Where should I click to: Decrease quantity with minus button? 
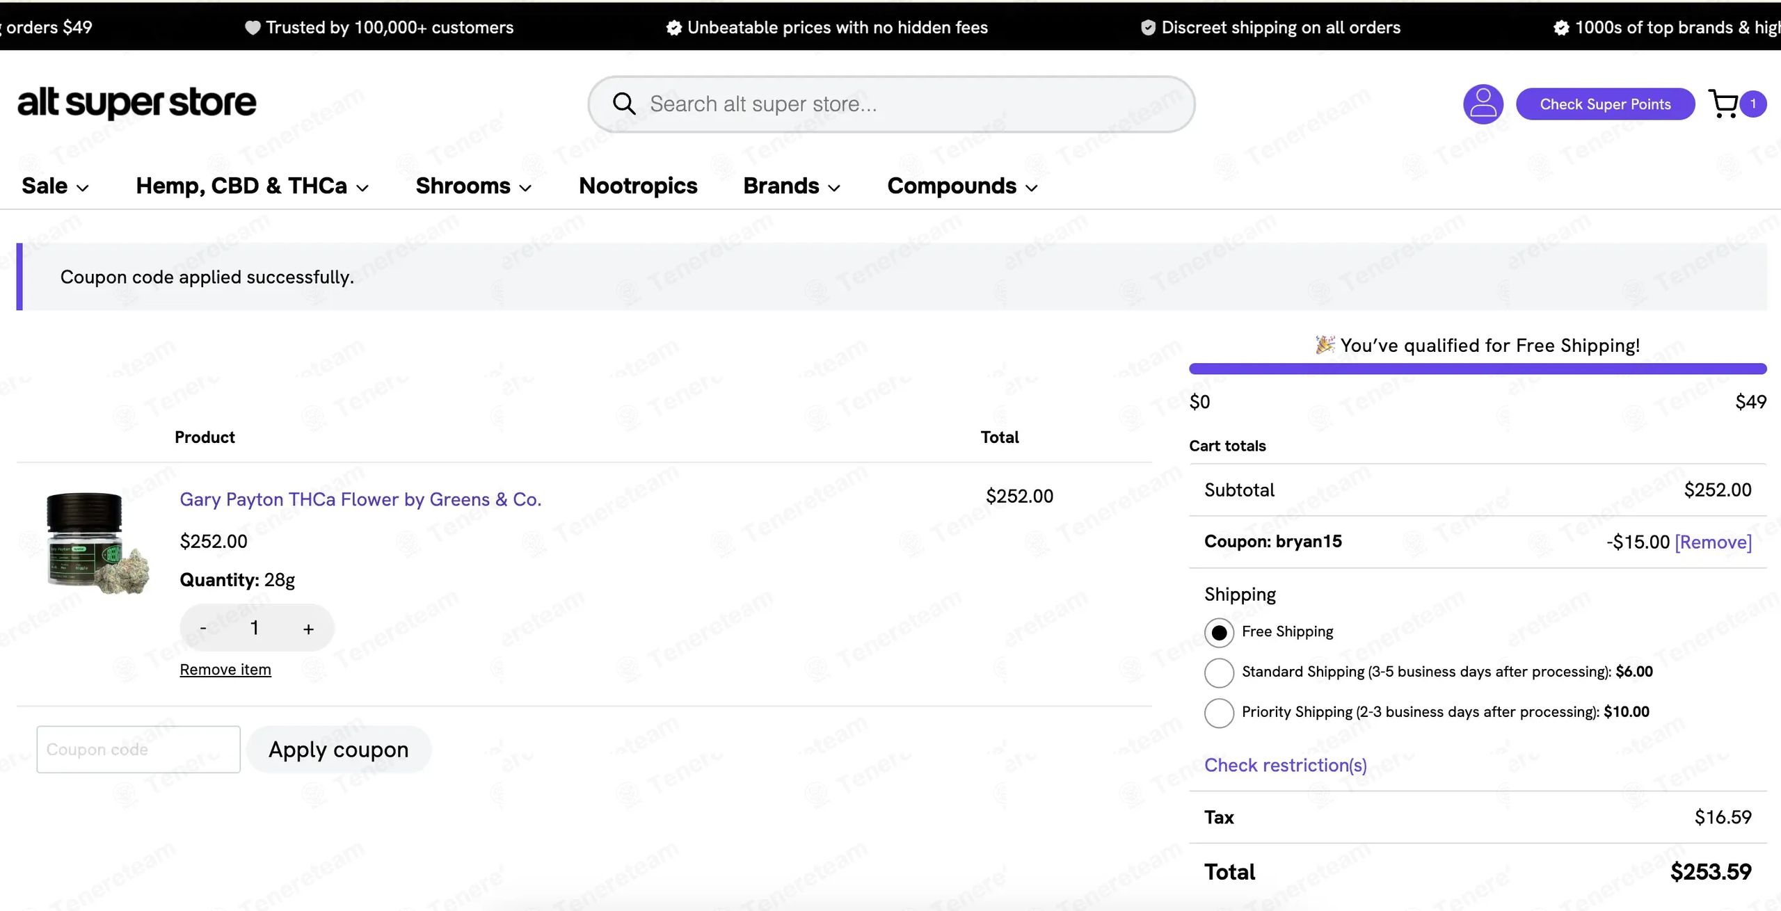(x=203, y=629)
